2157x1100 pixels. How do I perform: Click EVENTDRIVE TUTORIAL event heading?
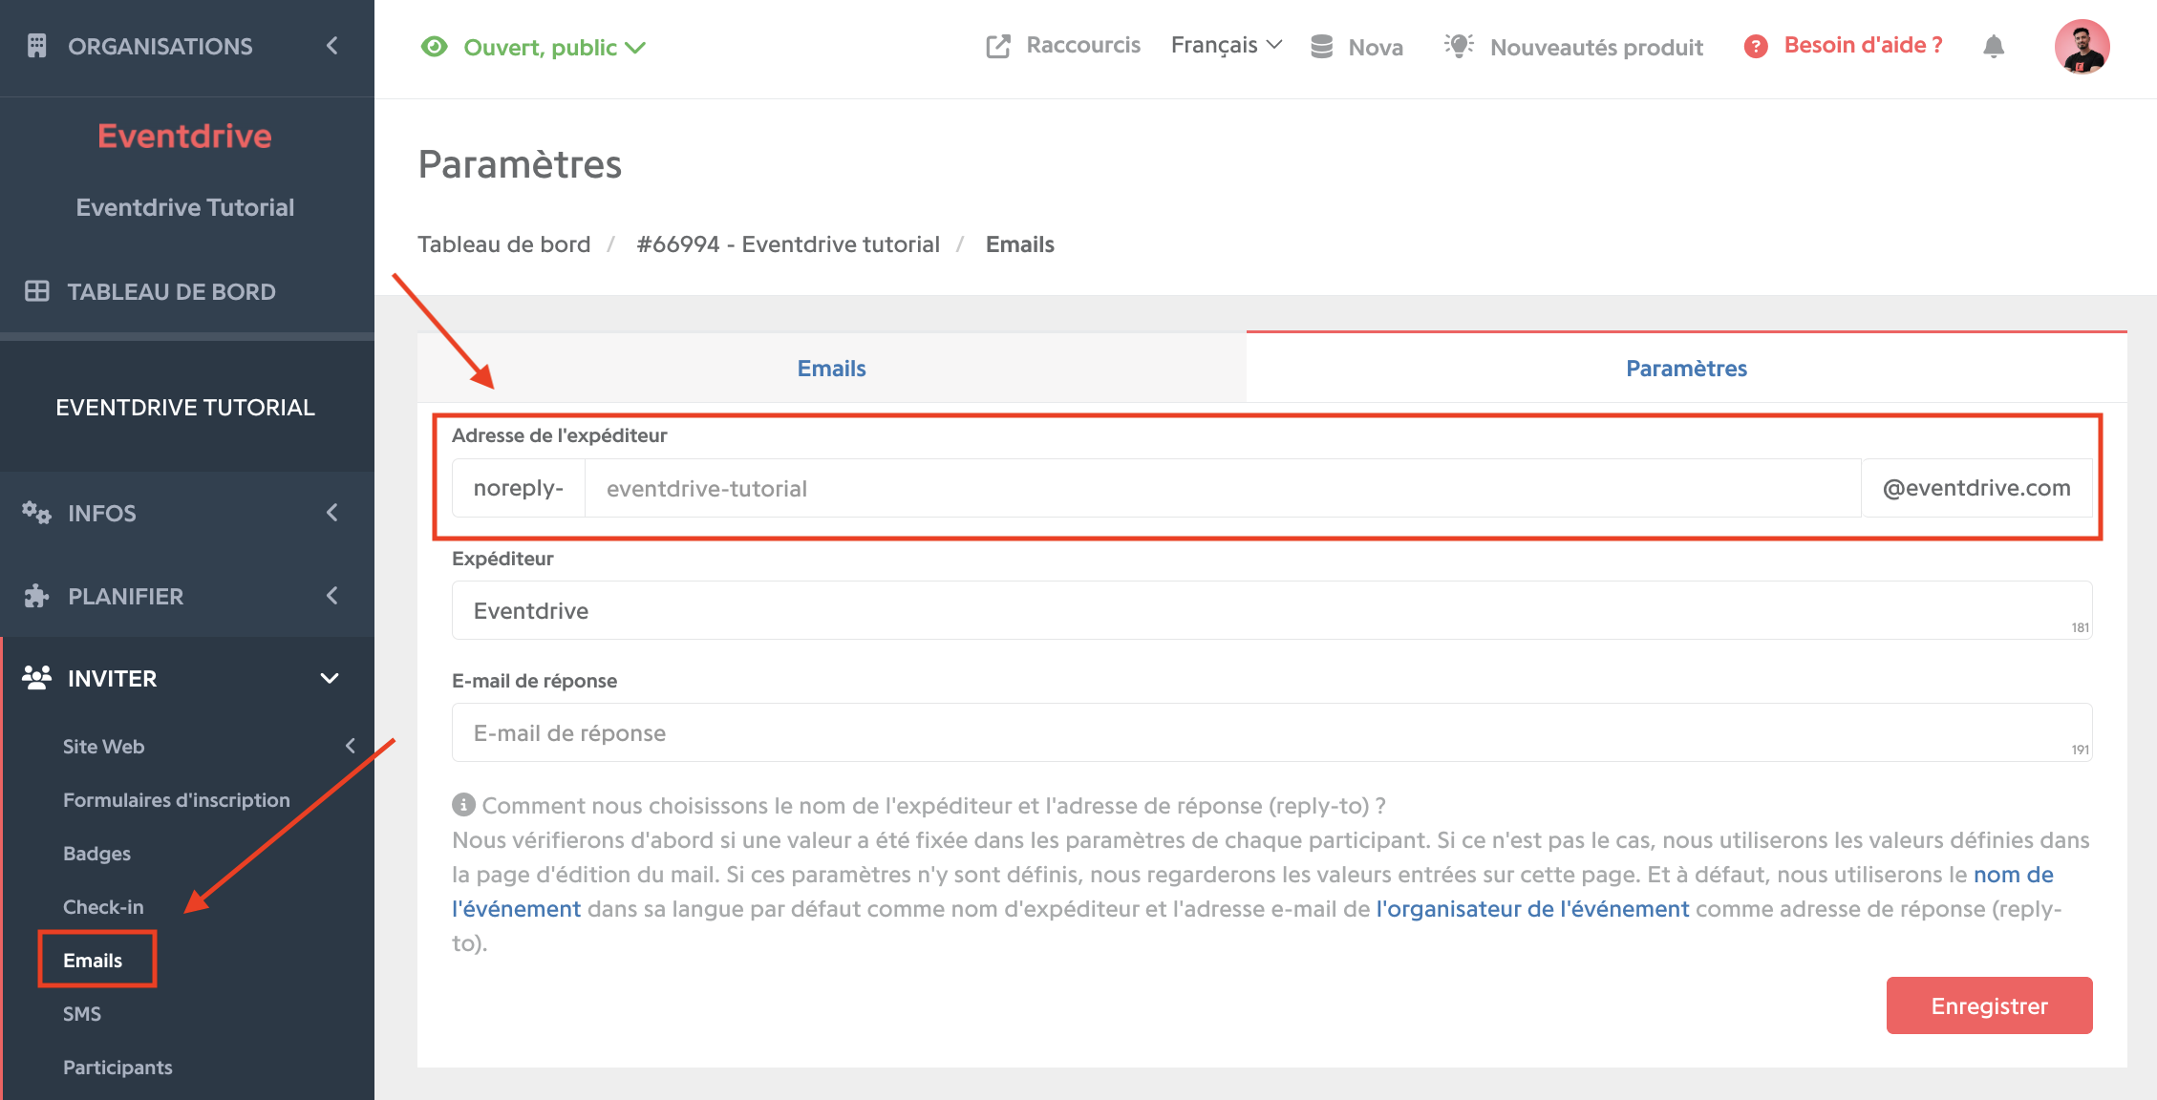185,408
